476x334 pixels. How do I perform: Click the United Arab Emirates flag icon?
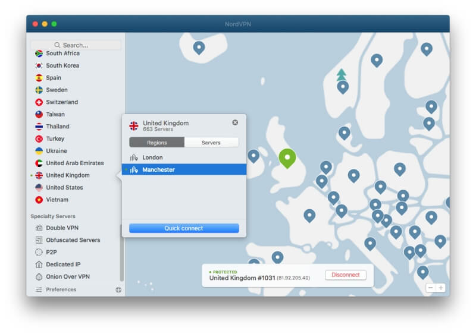(39, 163)
